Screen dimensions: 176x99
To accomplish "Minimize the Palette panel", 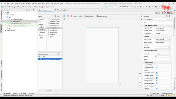I will tap(61, 16).
